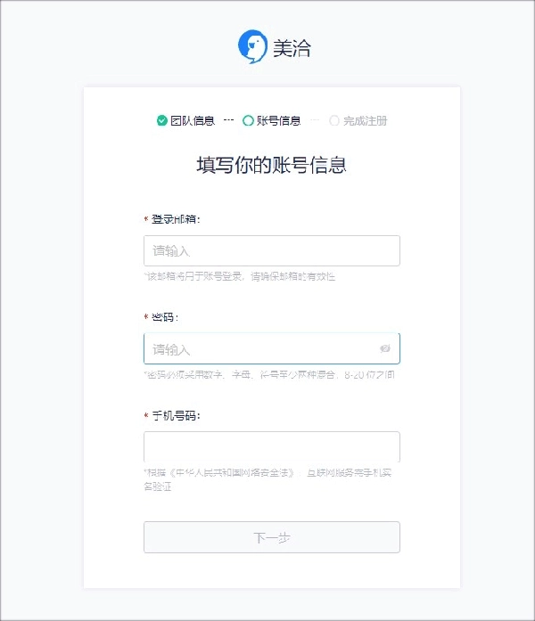Select the 账号信息 step label
535x621 pixels.
[x=278, y=120]
